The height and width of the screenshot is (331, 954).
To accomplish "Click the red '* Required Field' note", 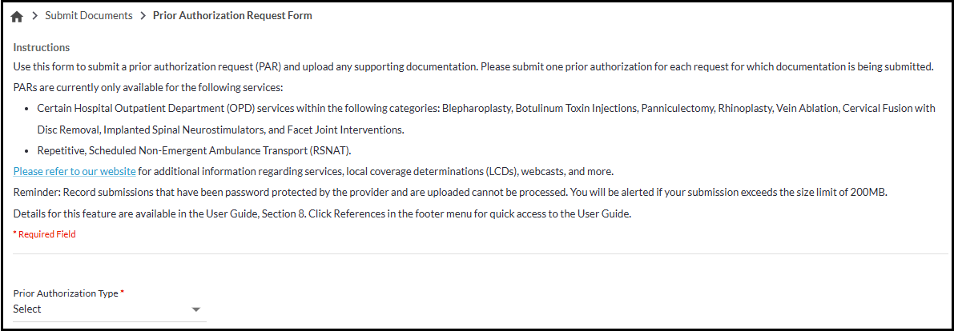I will pyautogui.click(x=44, y=234).
